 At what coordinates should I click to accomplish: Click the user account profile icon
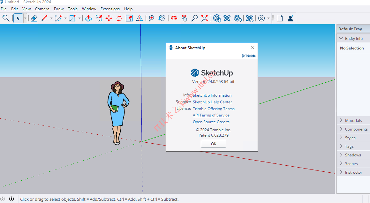click(261, 18)
